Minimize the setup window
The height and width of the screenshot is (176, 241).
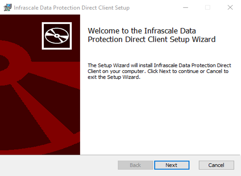pos(185,7)
